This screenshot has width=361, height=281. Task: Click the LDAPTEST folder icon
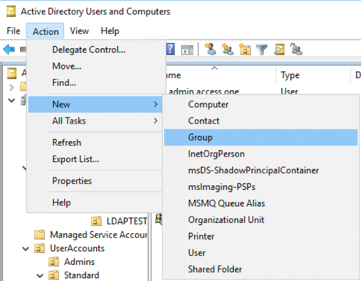tap(96, 221)
